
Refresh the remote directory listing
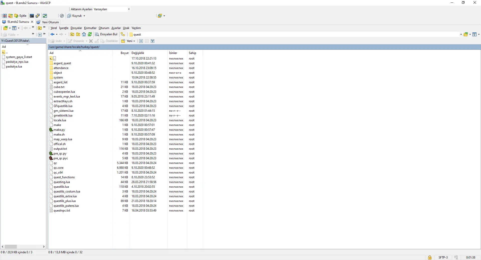[x=90, y=34]
